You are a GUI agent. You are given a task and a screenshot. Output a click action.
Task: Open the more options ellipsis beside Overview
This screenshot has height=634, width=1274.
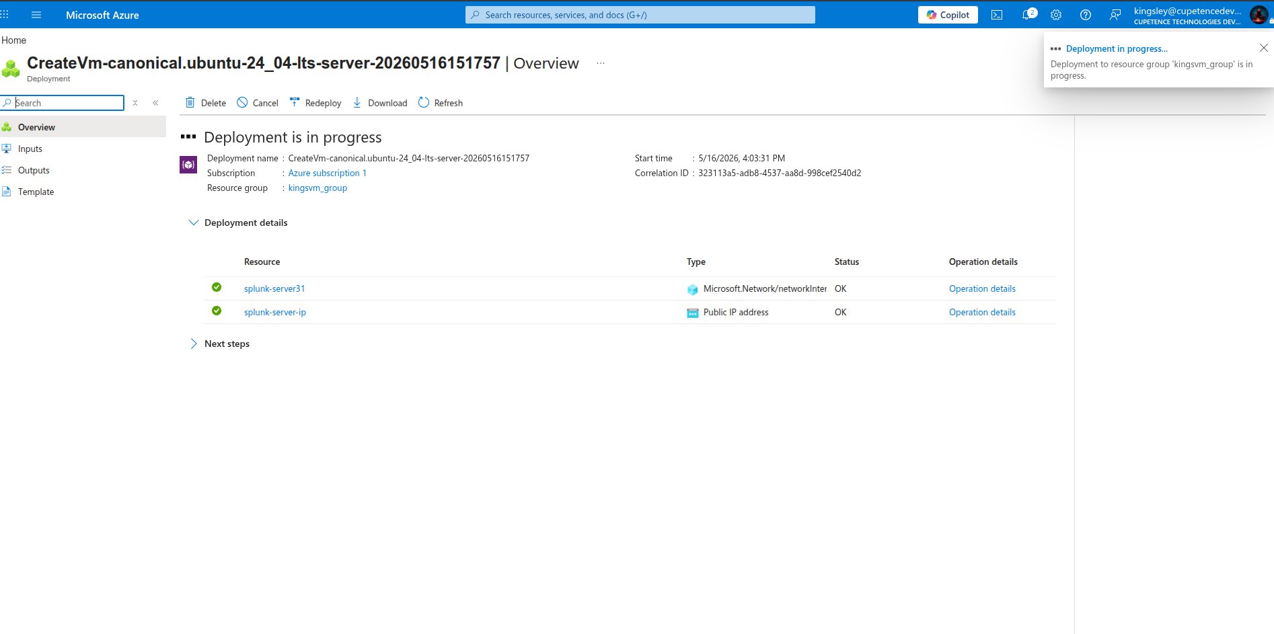click(601, 63)
